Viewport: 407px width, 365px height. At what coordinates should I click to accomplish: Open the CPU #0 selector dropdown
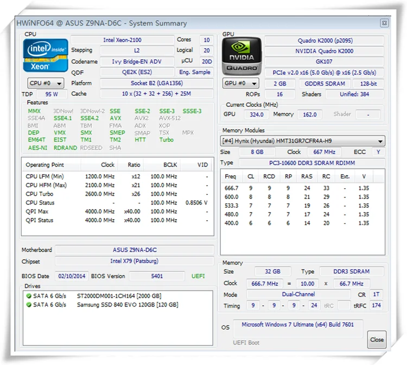point(46,84)
